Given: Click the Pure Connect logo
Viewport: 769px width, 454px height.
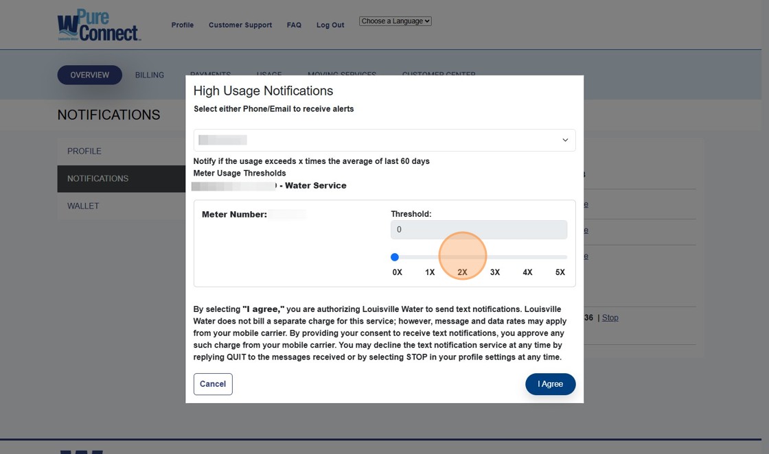Looking at the screenshot, I should (x=99, y=25).
